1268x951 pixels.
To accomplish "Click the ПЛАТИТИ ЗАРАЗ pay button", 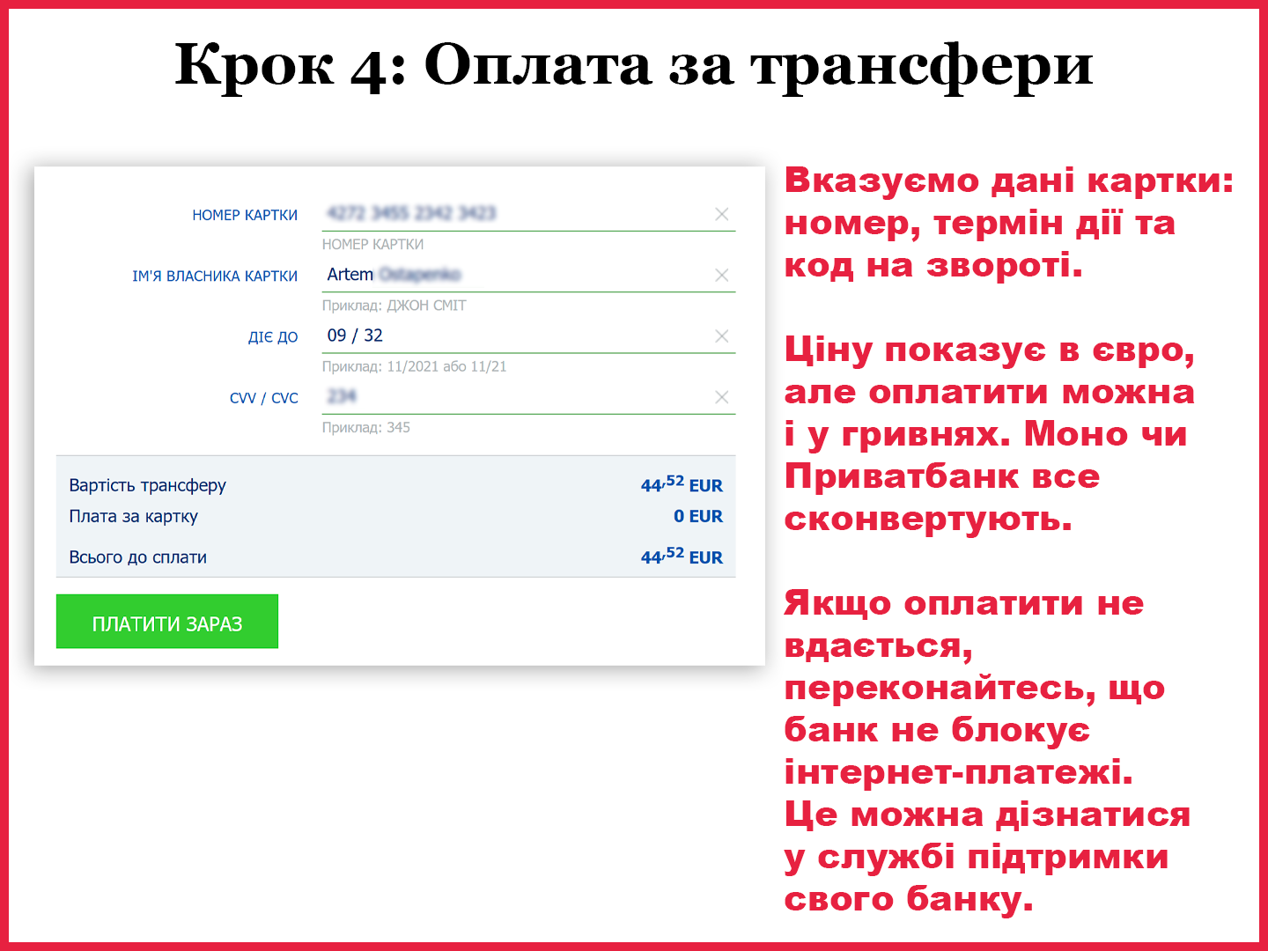I will (167, 622).
